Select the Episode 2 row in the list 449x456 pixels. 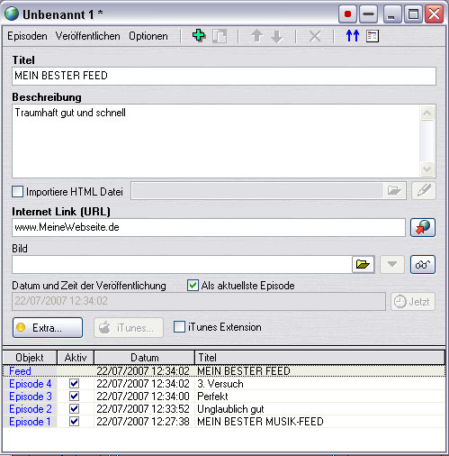click(x=224, y=409)
